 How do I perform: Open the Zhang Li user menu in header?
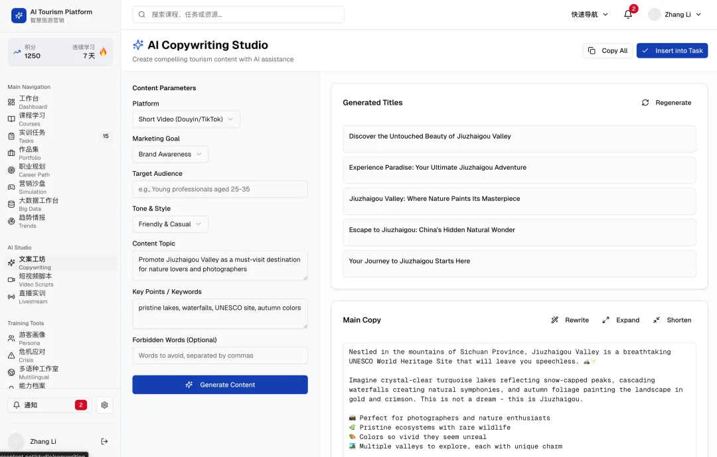[675, 14]
